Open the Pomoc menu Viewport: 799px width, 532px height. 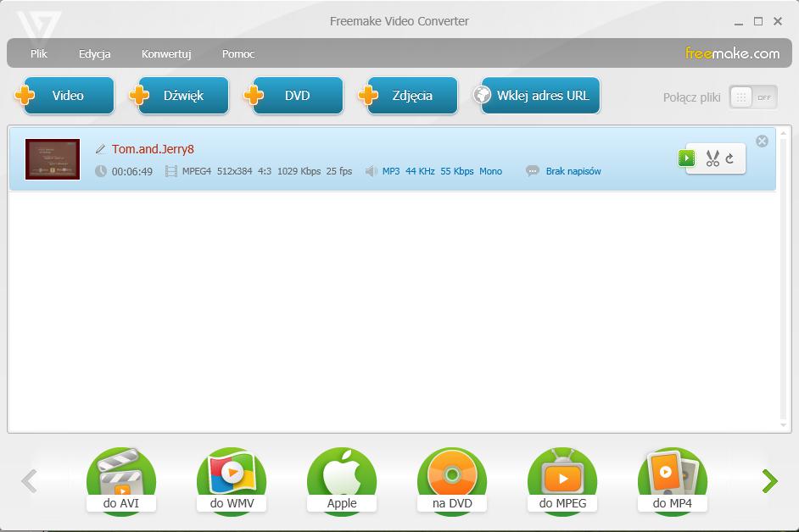pos(238,53)
